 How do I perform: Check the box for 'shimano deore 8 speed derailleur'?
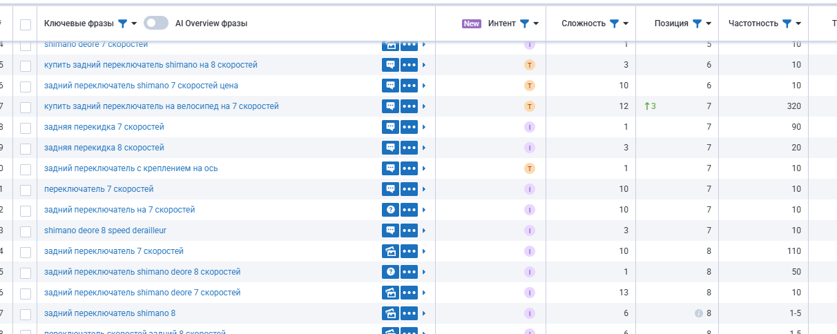click(26, 231)
